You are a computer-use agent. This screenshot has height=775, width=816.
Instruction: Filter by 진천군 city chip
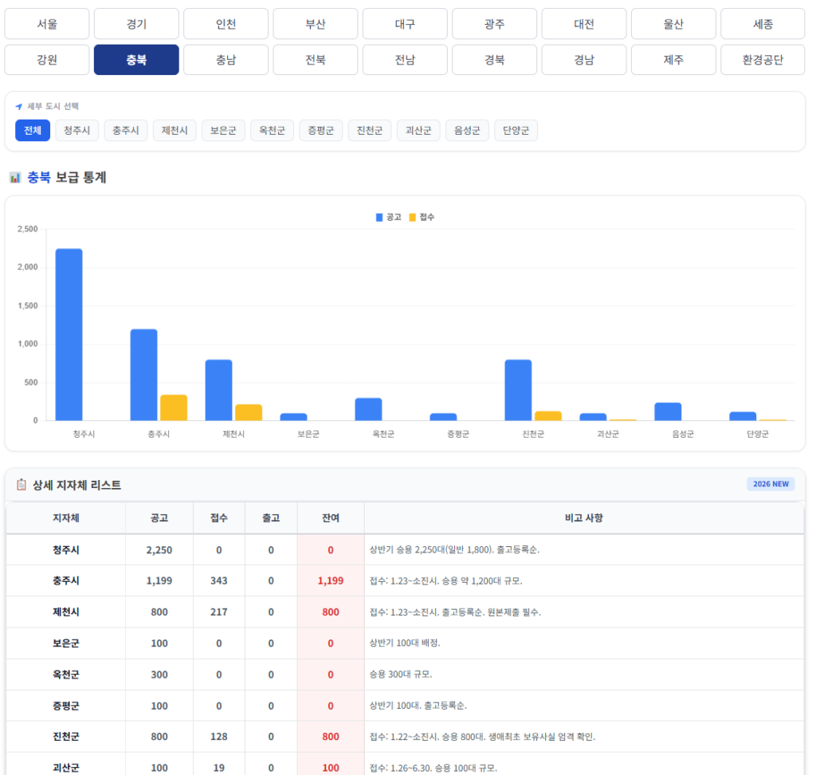pyautogui.click(x=370, y=131)
